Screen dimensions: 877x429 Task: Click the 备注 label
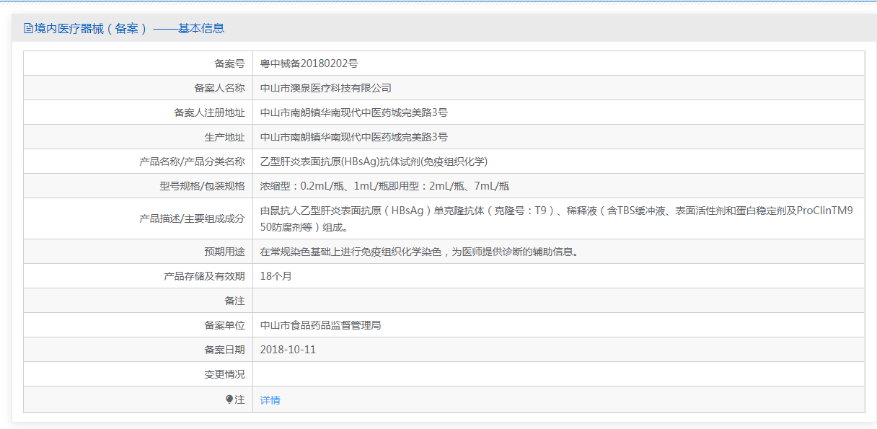click(234, 301)
